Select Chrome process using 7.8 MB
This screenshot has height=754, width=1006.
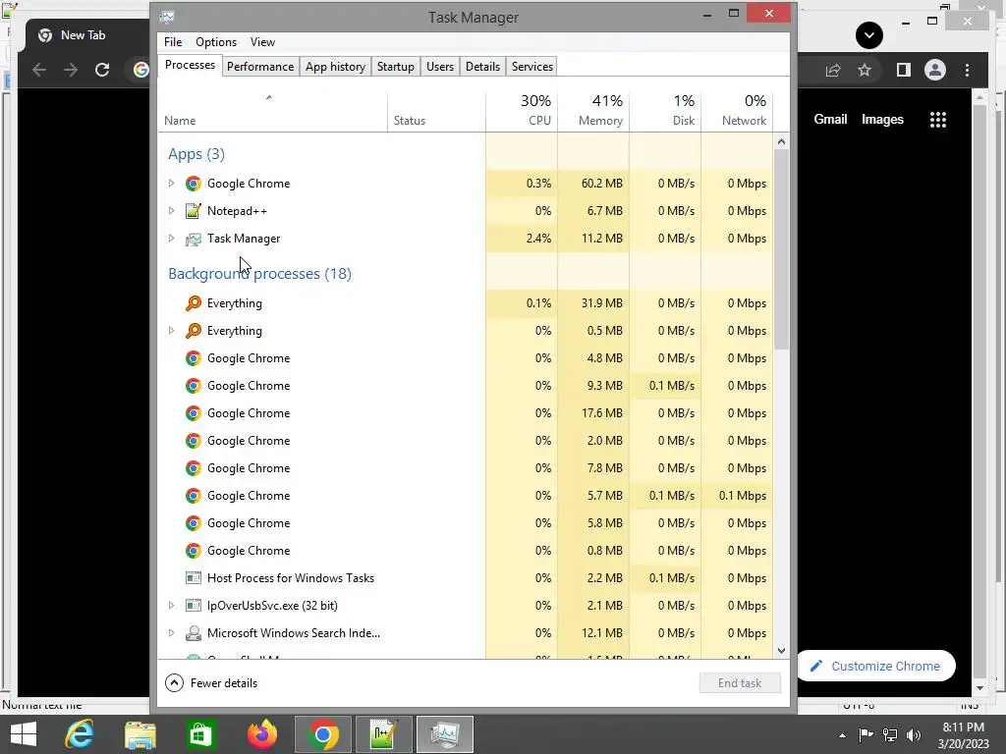click(465, 468)
